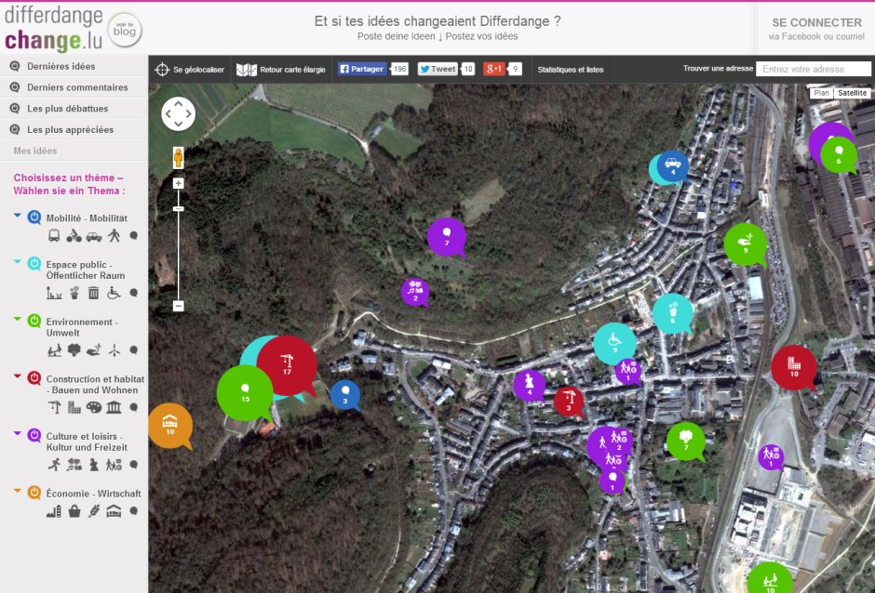Collapse the Culture et loisirs arrow
The height and width of the screenshot is (593, 875).
pos(18,433)
